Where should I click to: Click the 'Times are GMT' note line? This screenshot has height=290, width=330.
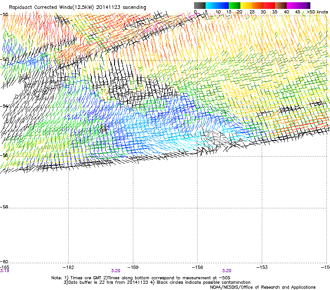point(140,278)
